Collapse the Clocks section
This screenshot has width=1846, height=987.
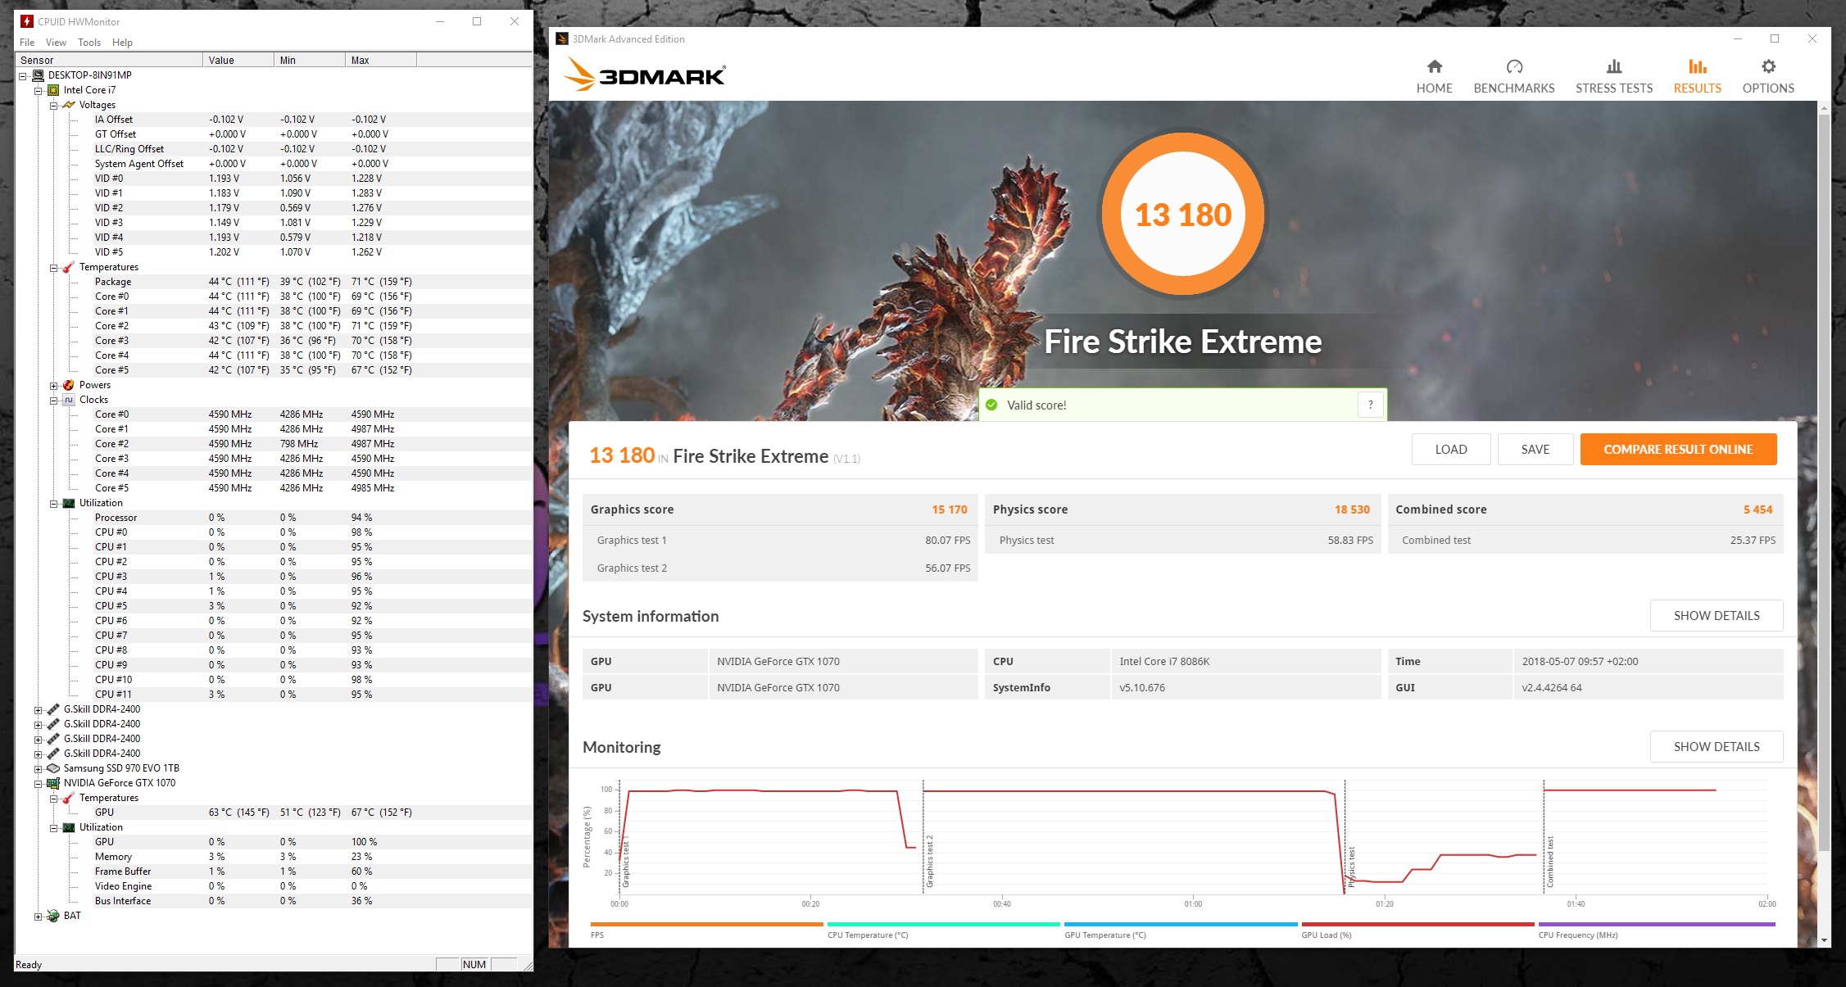pos(53,401)
